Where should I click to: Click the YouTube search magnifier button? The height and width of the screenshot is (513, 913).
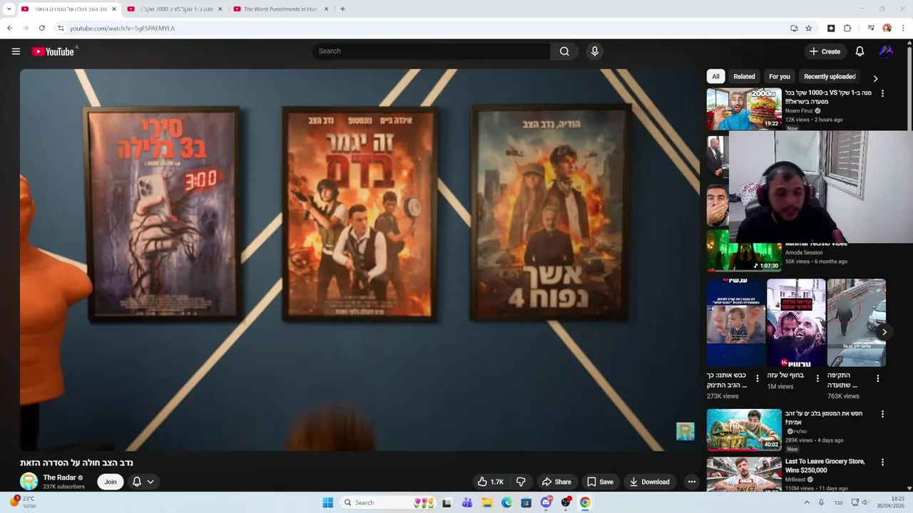[x=564, y=51]
